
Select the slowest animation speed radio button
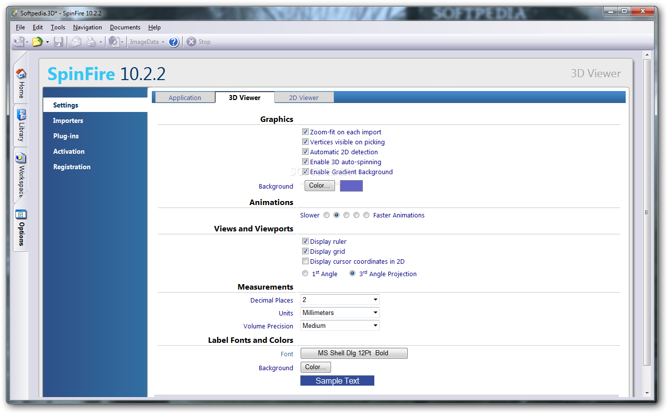tap(327, 215)
